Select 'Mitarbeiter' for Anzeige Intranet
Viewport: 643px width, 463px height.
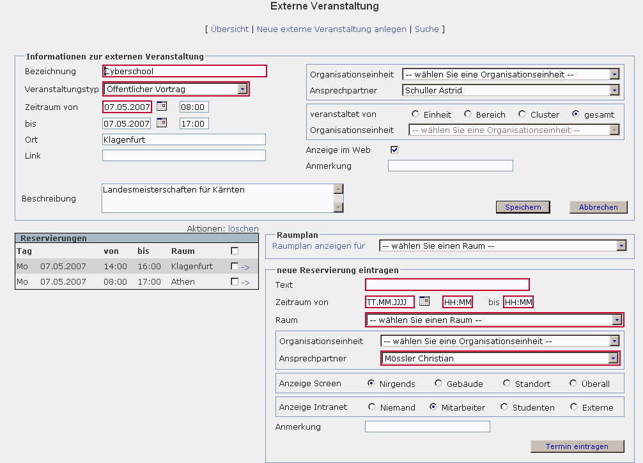pyautogui.click(x=433, y=407)
